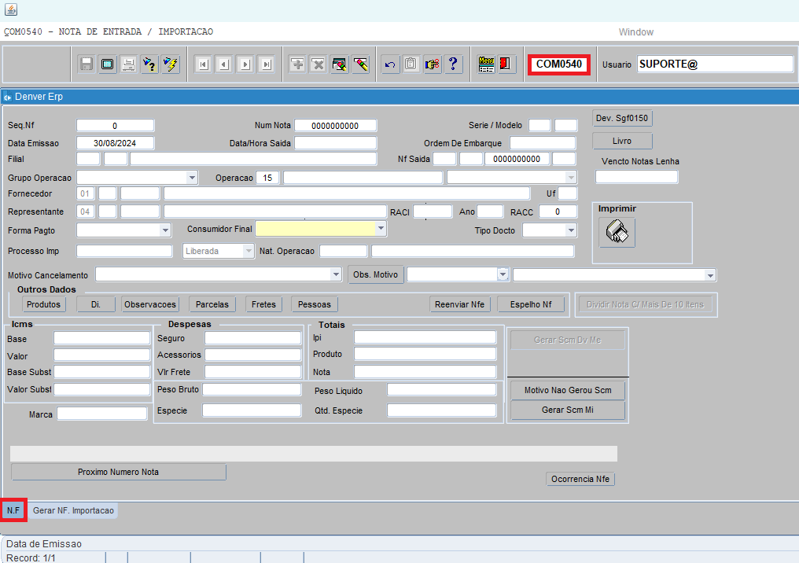Open the Consumidor Final dropdown
799x563 pixels.
(381, 228)
